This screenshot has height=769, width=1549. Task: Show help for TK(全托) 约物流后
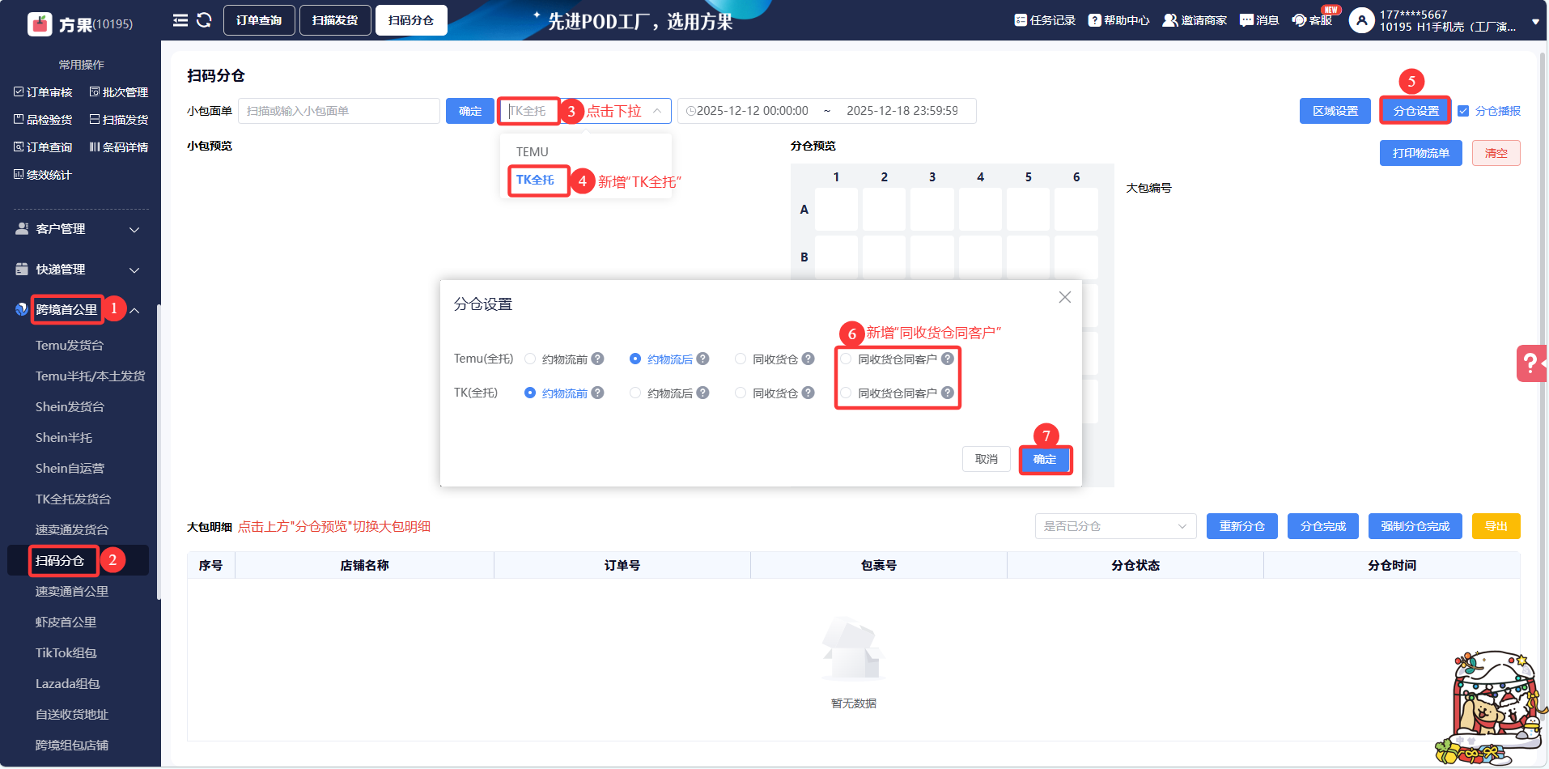(x=702, y=393)
